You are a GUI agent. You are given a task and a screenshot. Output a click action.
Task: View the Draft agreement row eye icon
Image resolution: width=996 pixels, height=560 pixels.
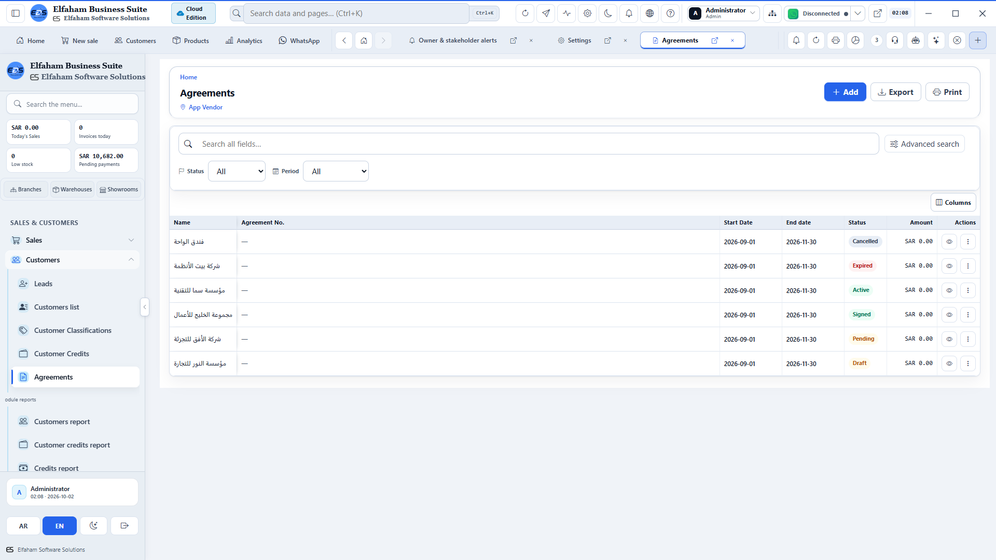[949, 363]
